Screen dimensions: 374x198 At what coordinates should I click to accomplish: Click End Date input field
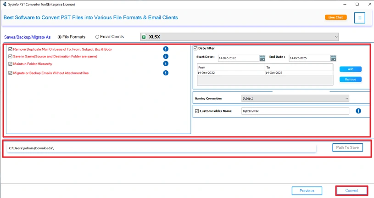click(x=309, y=58)
